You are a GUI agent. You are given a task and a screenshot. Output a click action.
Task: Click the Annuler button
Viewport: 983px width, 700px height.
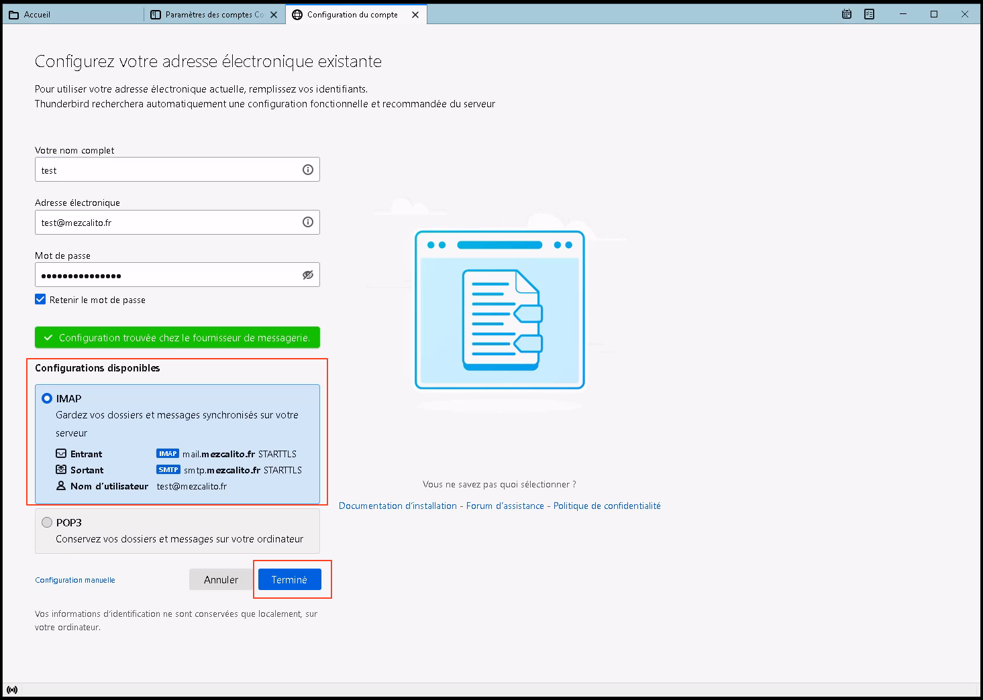221,579
